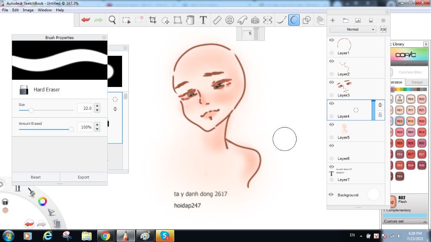Add a new layer with plus icon
The height and width of the screenshot is (242, 431).
tap(333, 20)
